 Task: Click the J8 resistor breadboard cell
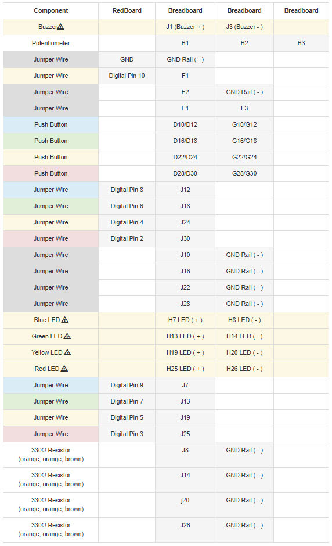[x=185, y=455]
